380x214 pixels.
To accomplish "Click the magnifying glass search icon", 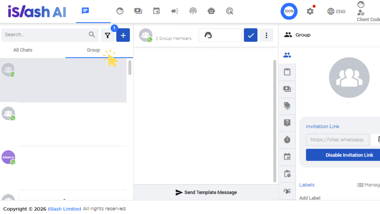I will (92, 35).
